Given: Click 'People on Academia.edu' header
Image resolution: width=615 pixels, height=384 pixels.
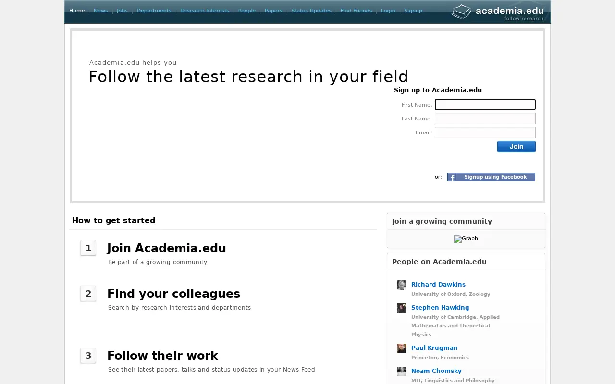Looking at the screenshot, I should 439,262.
